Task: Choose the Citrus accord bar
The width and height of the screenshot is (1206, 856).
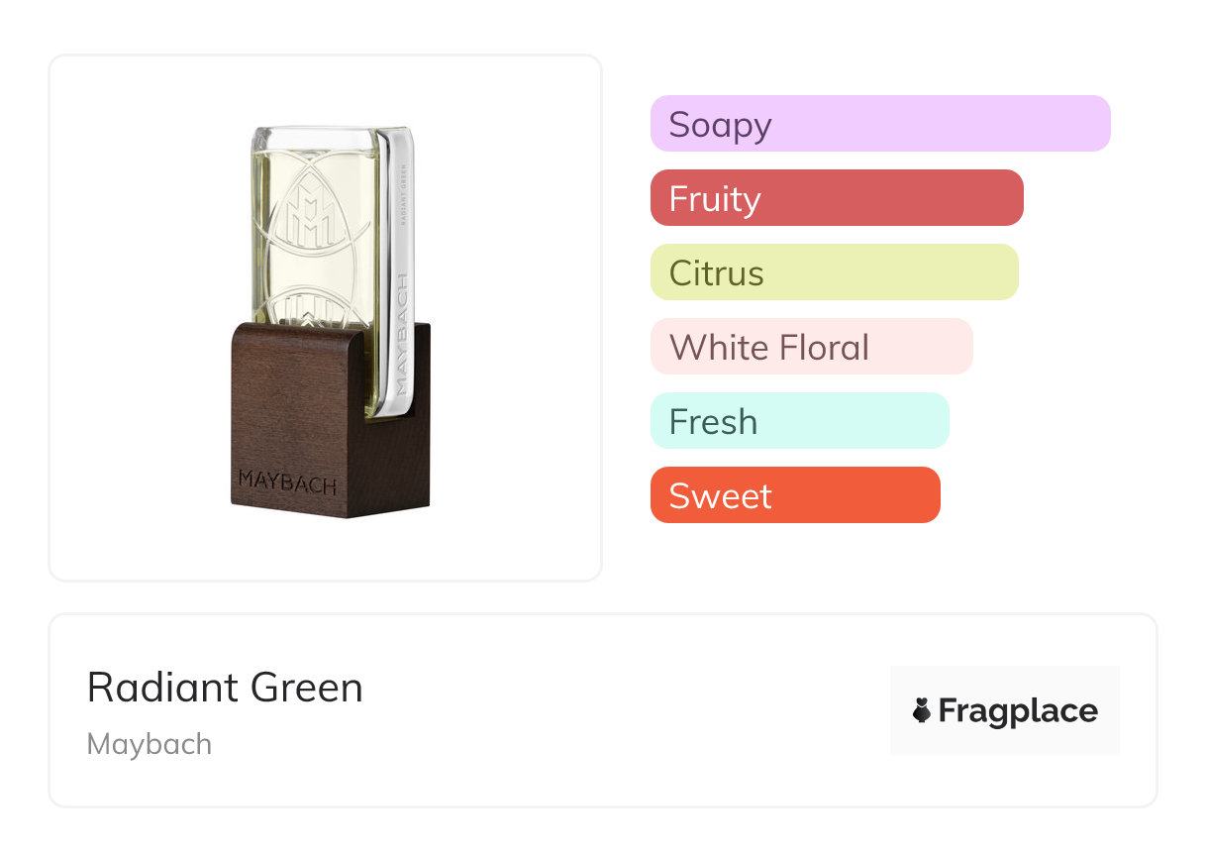Action: [x=834, y=272]
